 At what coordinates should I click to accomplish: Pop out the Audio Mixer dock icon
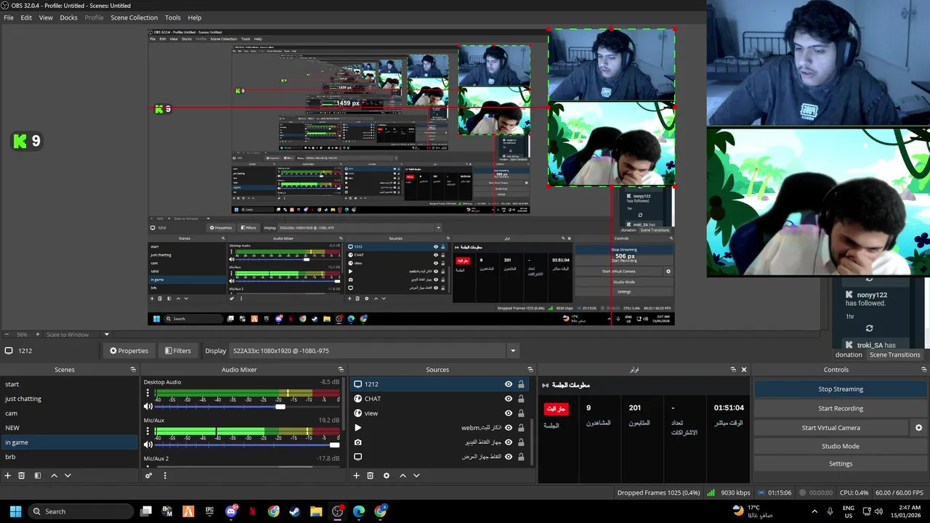(x=341, y=370)
